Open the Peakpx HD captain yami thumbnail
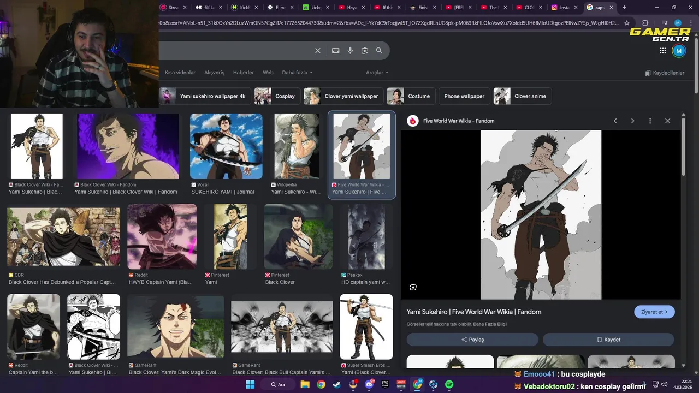Viewport: 699px width, 393px height. (x=366, y=236)
